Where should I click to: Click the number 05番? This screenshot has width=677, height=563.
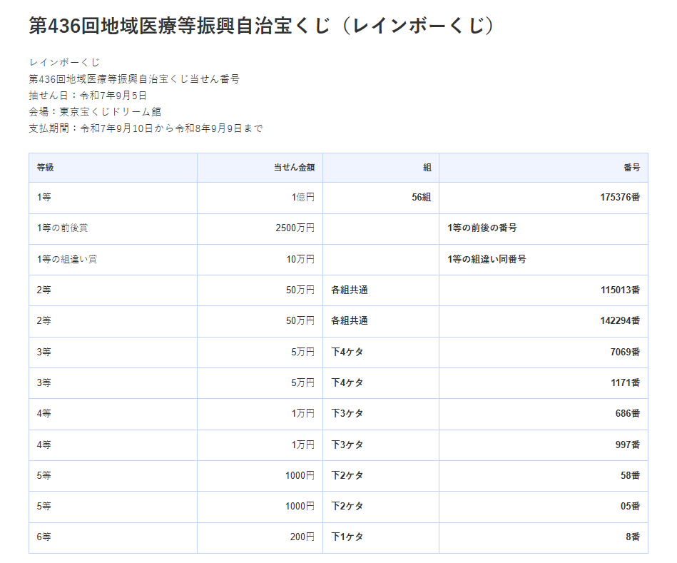tap(631, 506)
